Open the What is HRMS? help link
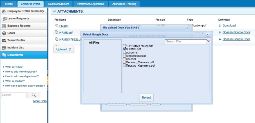The width and height of the screenshot is (255, 123). pos(14,67)
